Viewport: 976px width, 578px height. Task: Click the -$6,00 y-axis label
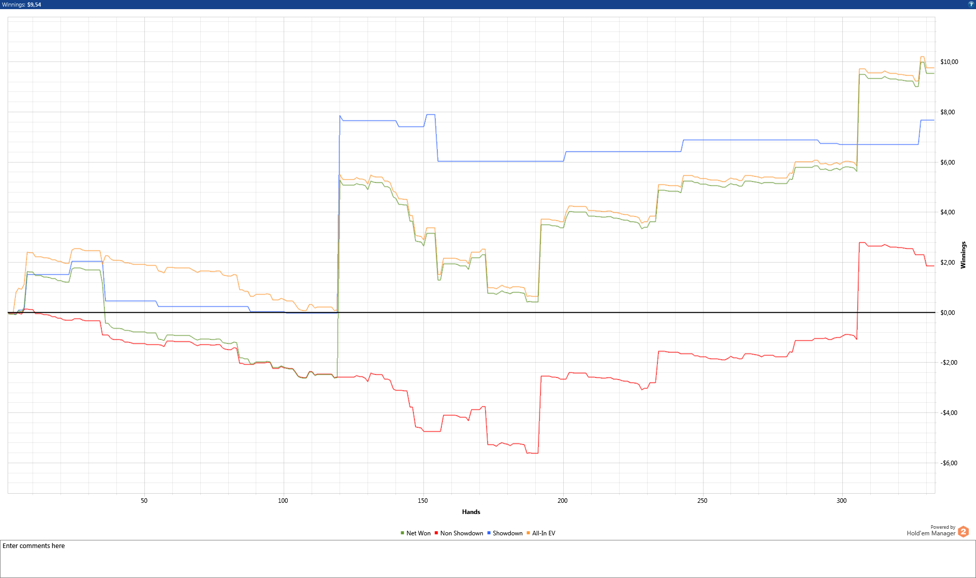click(x=949, y=463)
